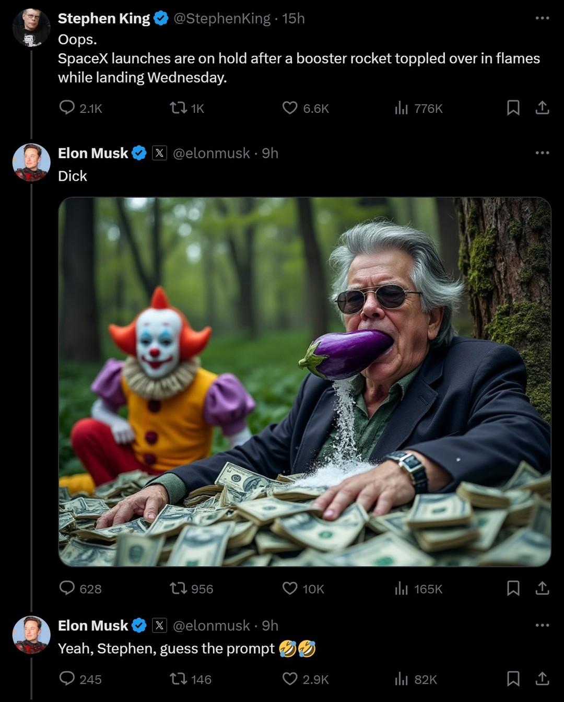Open the @elonmusk handle on last post
The image size is (564, 702).
coord(211,625)
